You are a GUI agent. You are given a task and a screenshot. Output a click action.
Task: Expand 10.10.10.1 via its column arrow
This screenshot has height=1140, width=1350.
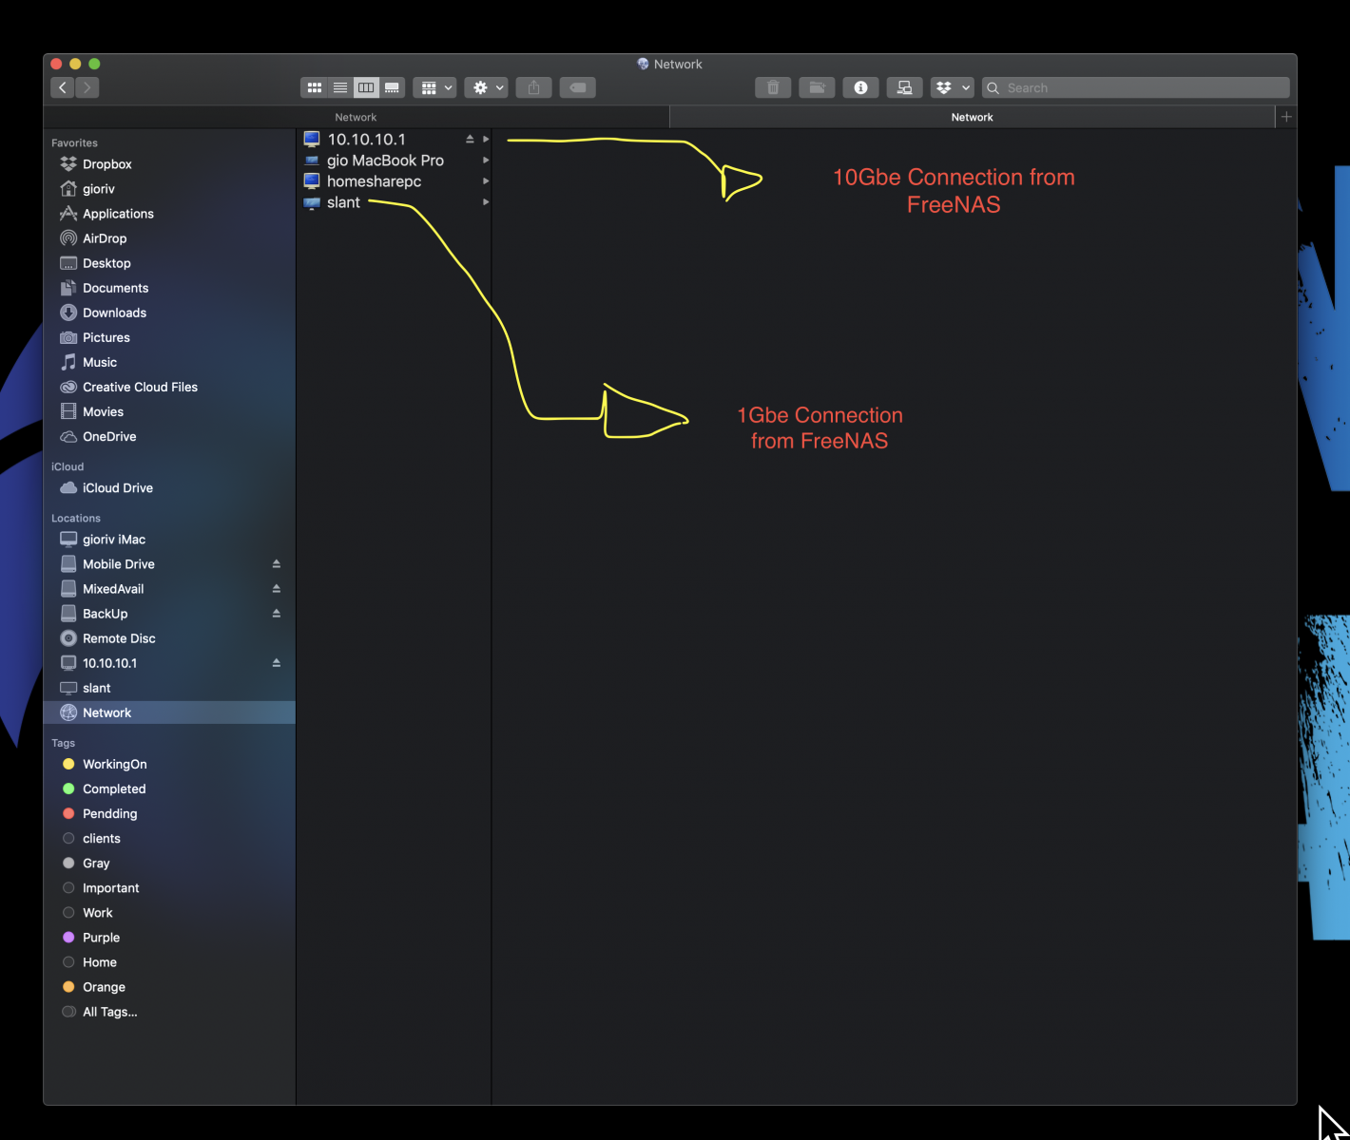(x=486, y=140)
